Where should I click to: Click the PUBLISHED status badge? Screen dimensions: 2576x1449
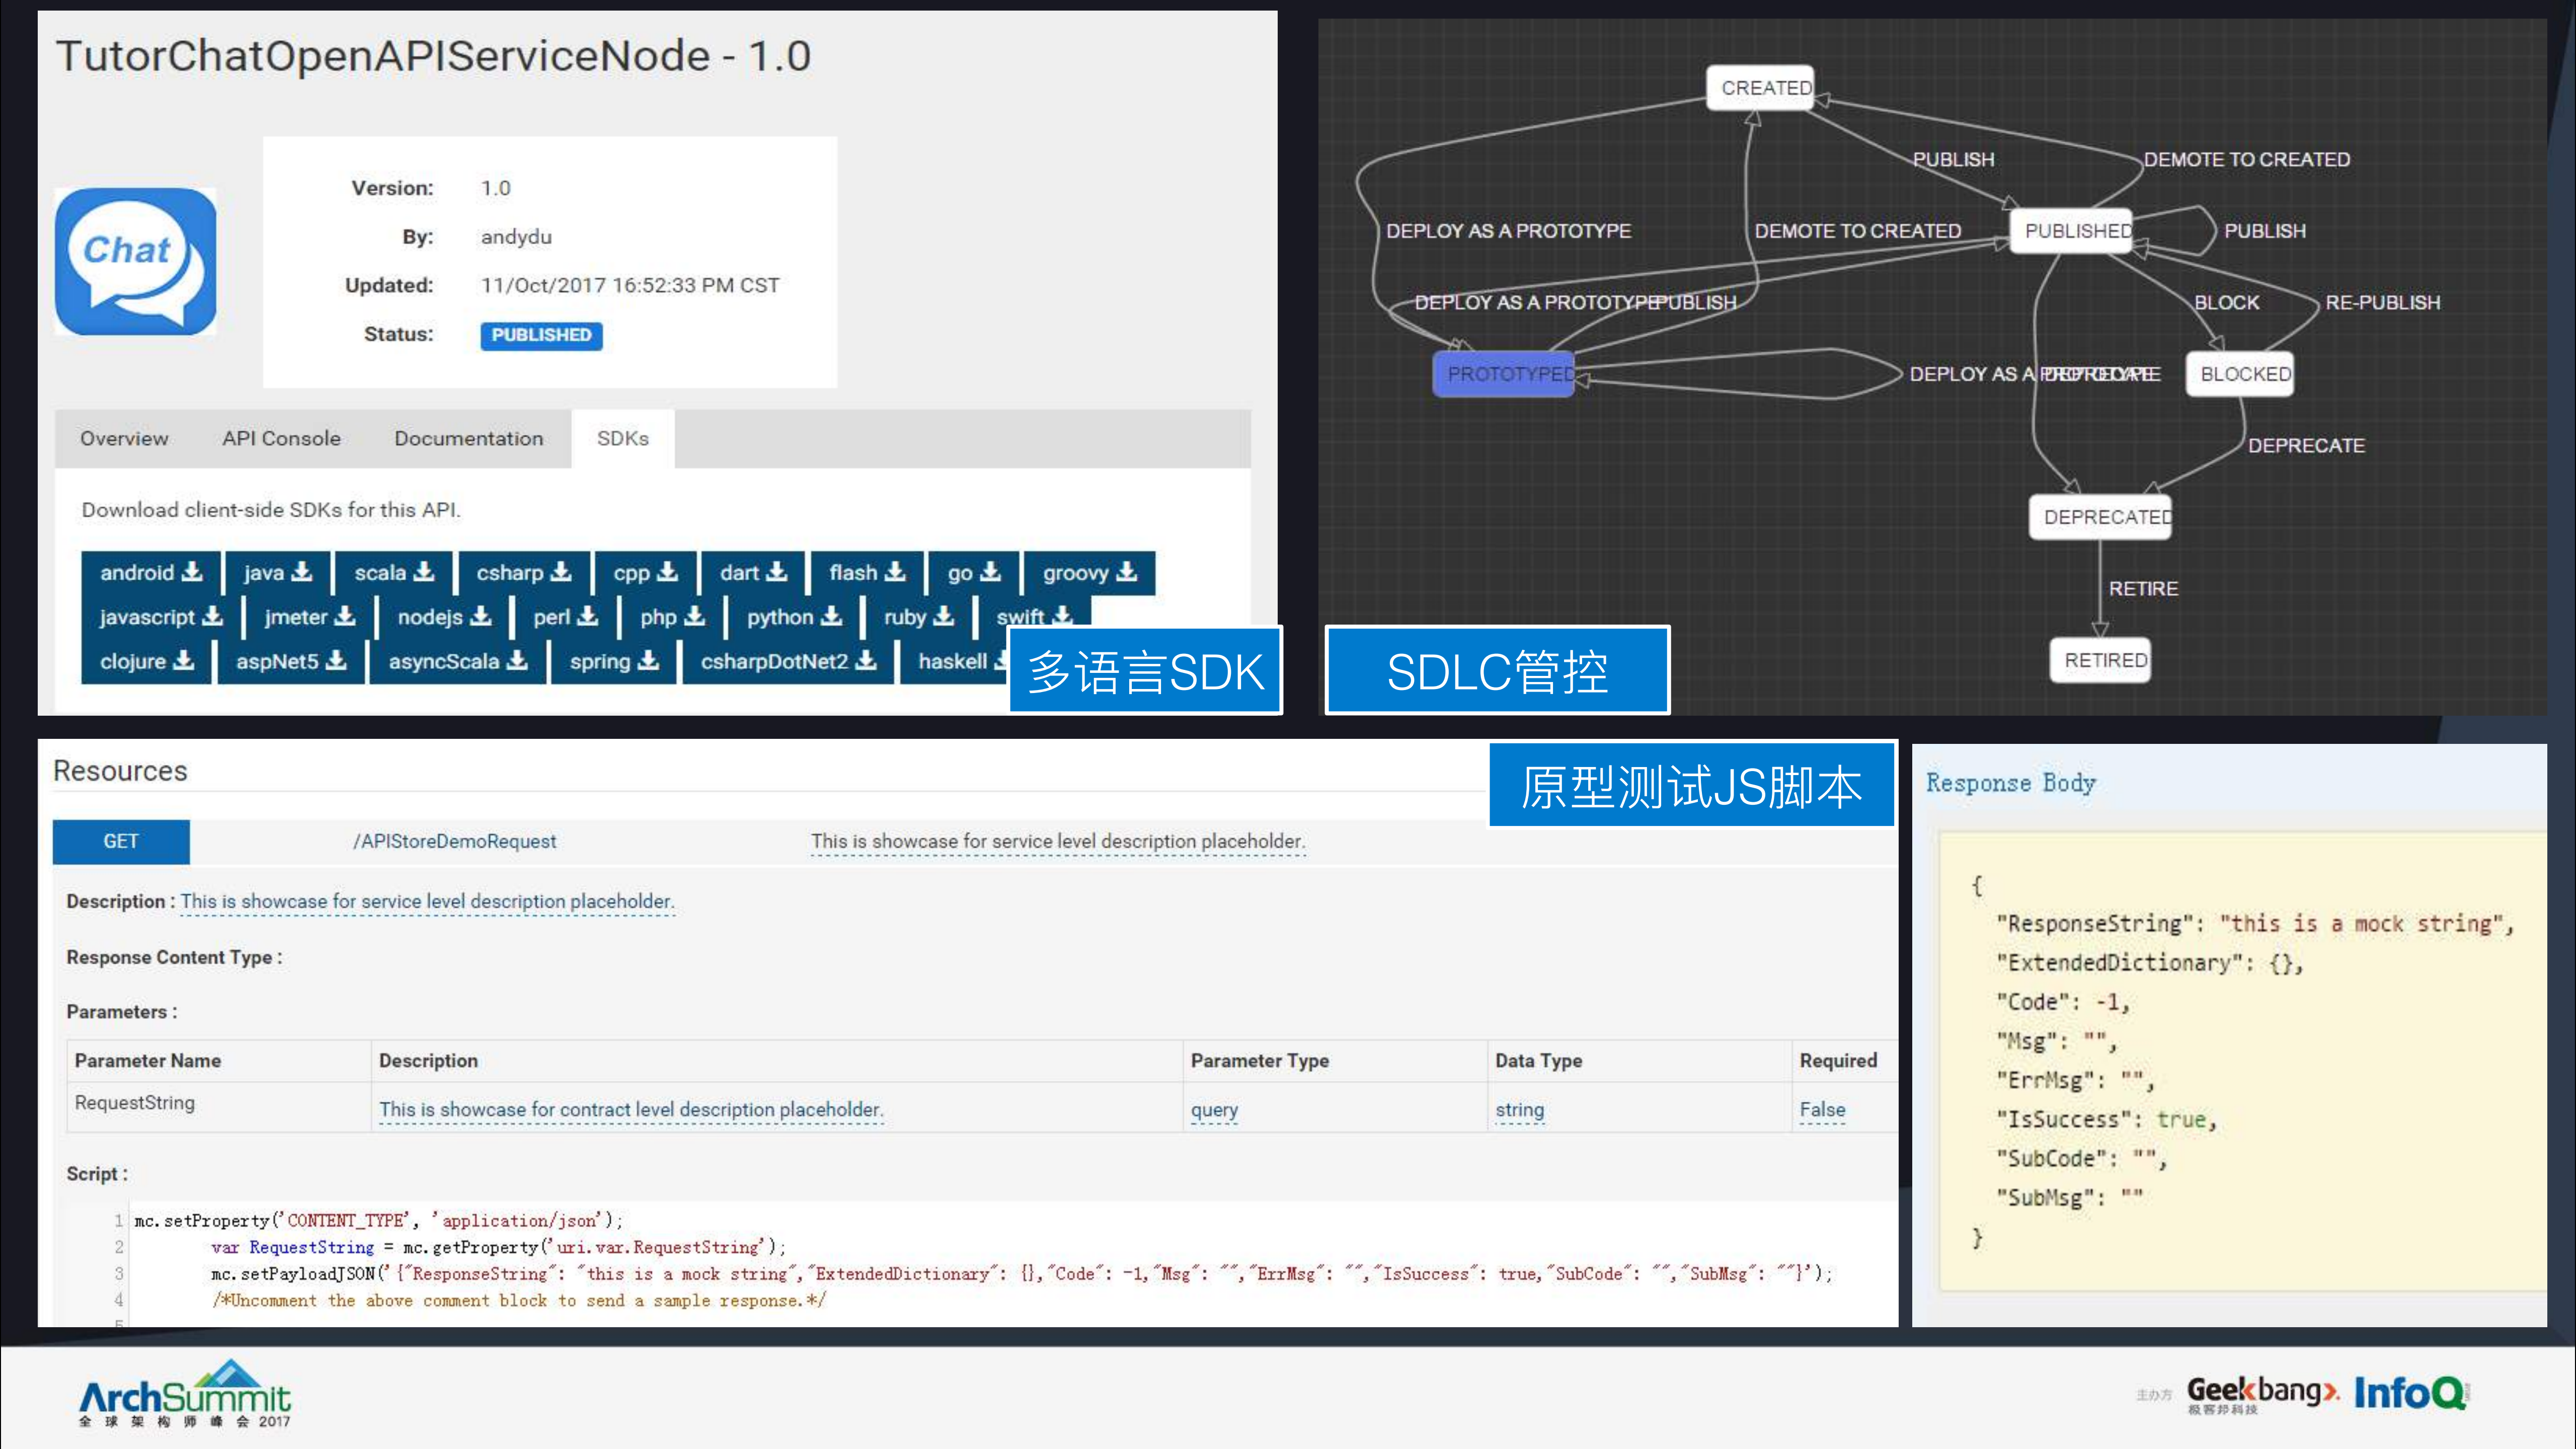(540, 336)
